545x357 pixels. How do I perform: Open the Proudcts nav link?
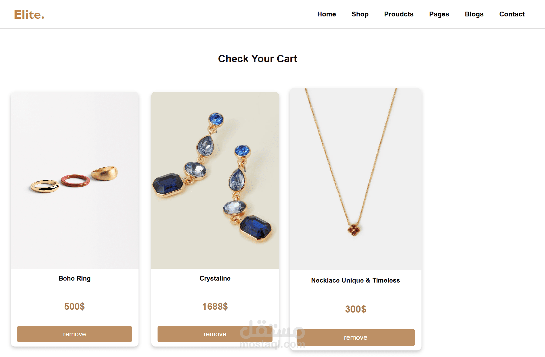[x=399, y=14]
